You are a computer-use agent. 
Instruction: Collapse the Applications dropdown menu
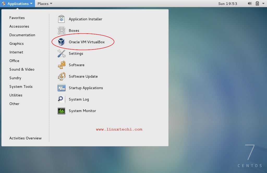[17, 4]
